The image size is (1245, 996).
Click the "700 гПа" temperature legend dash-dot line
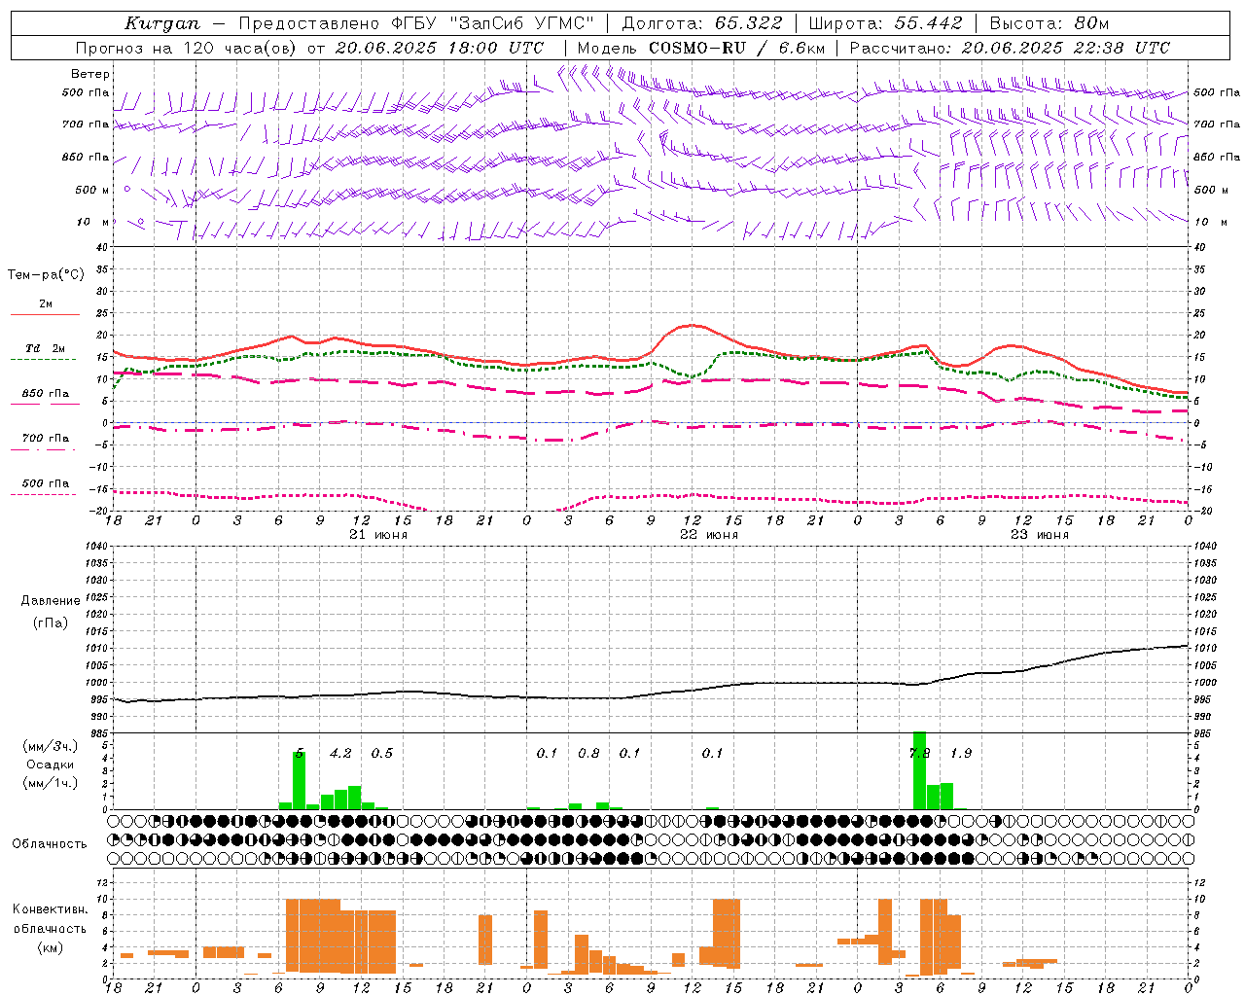click(43, 449)
